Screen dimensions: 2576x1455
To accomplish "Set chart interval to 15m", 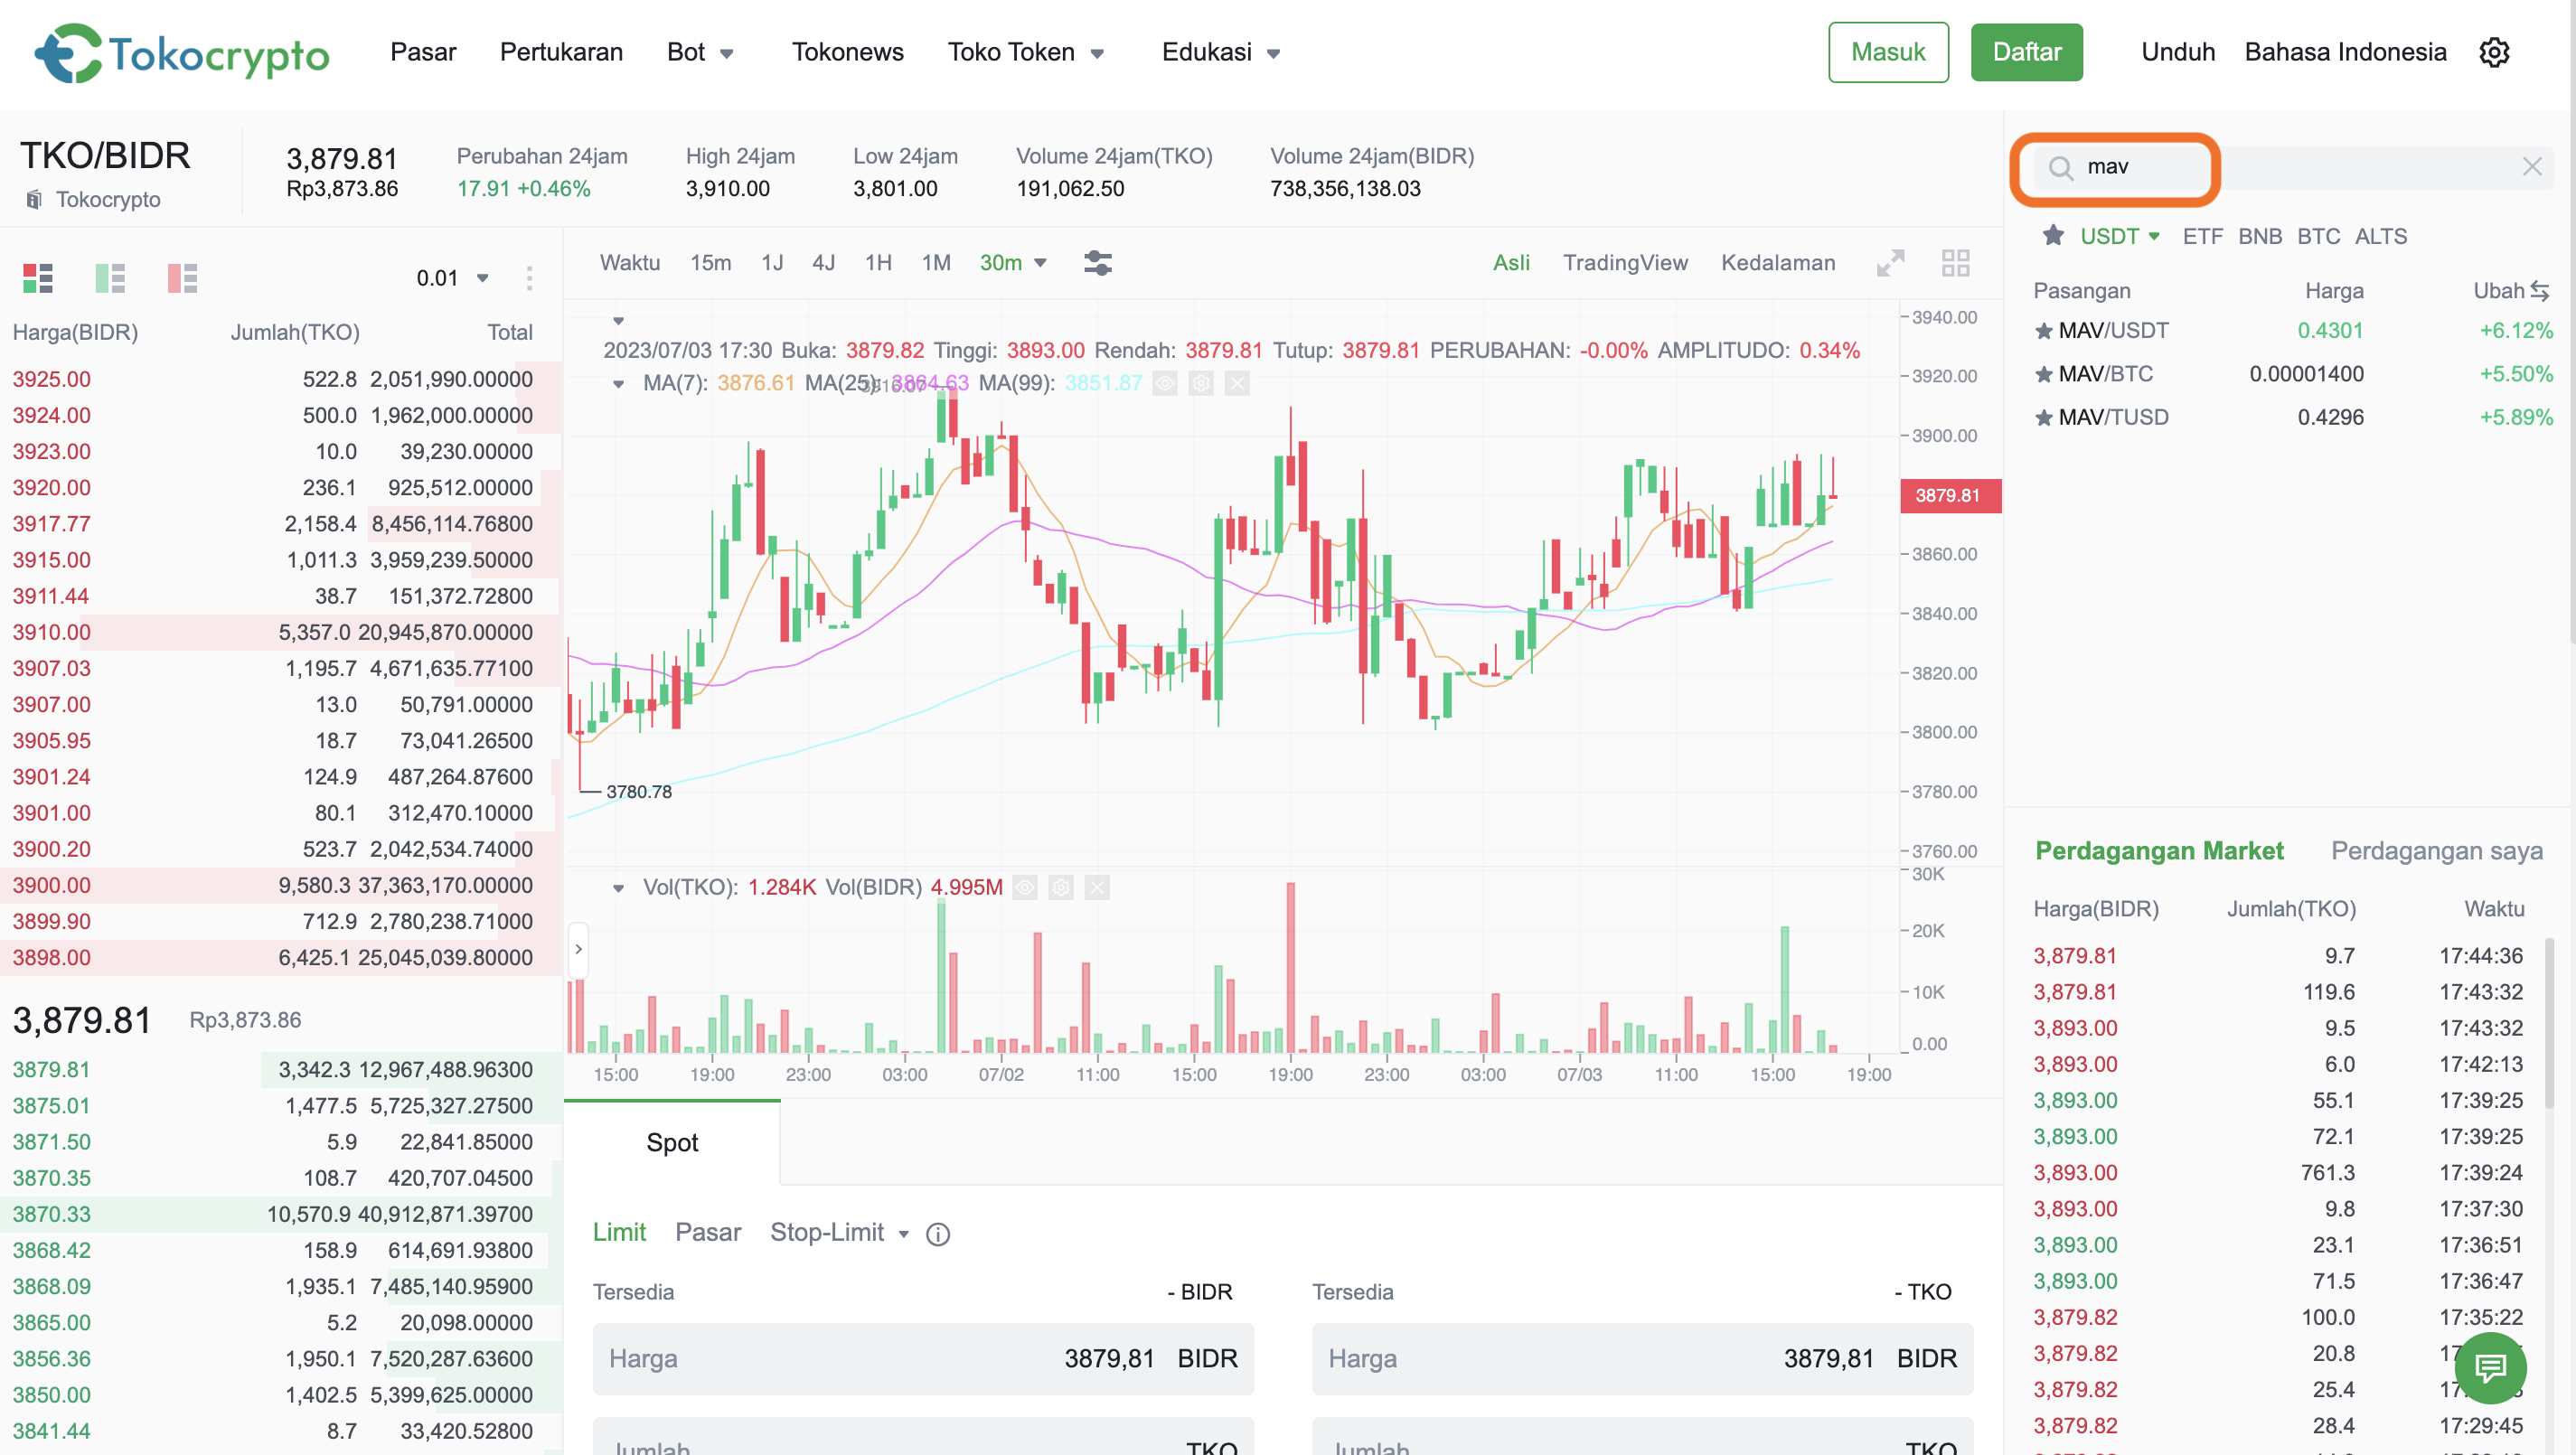I will pyautogui.click(x=710, y=262).
